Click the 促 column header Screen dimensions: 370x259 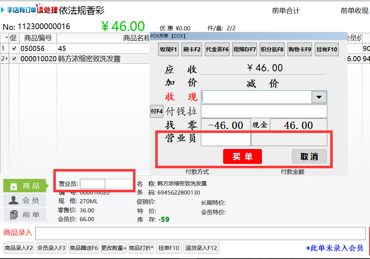[x=14, y=38]
